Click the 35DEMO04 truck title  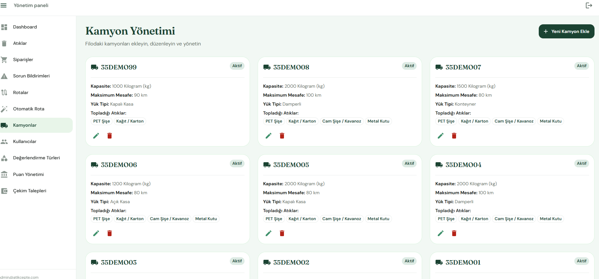pos(463,165)
